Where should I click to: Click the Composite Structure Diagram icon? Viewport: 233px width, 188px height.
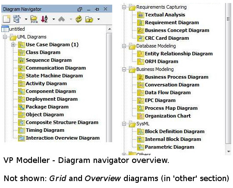tap(22, 122)
